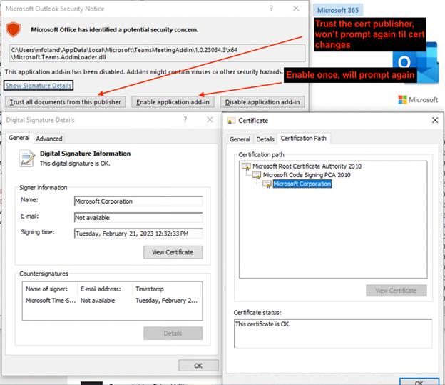Close the Certificate window
445x385 pixels.
pos(435,120)
